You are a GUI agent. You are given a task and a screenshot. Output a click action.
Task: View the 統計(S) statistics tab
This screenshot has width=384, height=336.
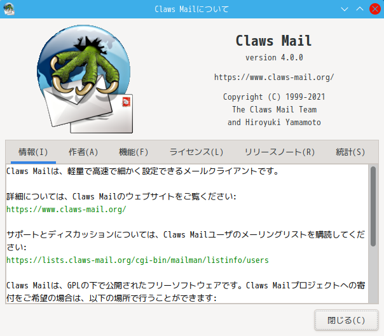350,152
